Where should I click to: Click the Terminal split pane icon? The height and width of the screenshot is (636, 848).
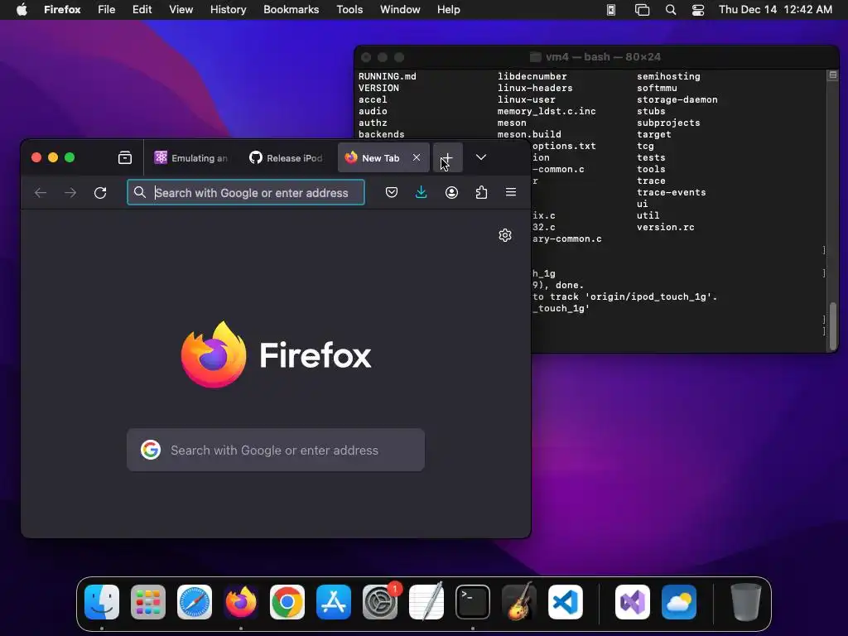[833, 75]
